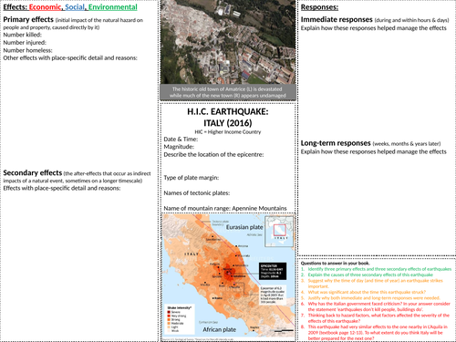
Task: Click the Questions to answer in your book heading
Action: (x=335, y=264)
